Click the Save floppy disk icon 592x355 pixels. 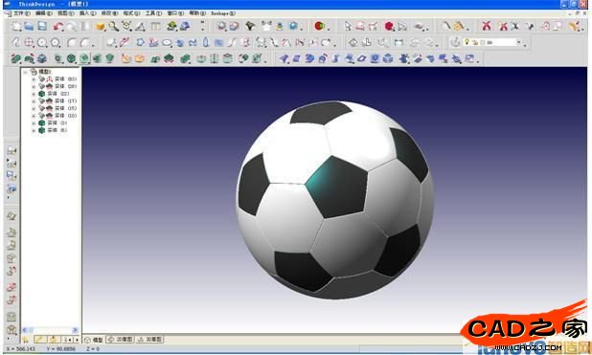click(x=42, y=26)
